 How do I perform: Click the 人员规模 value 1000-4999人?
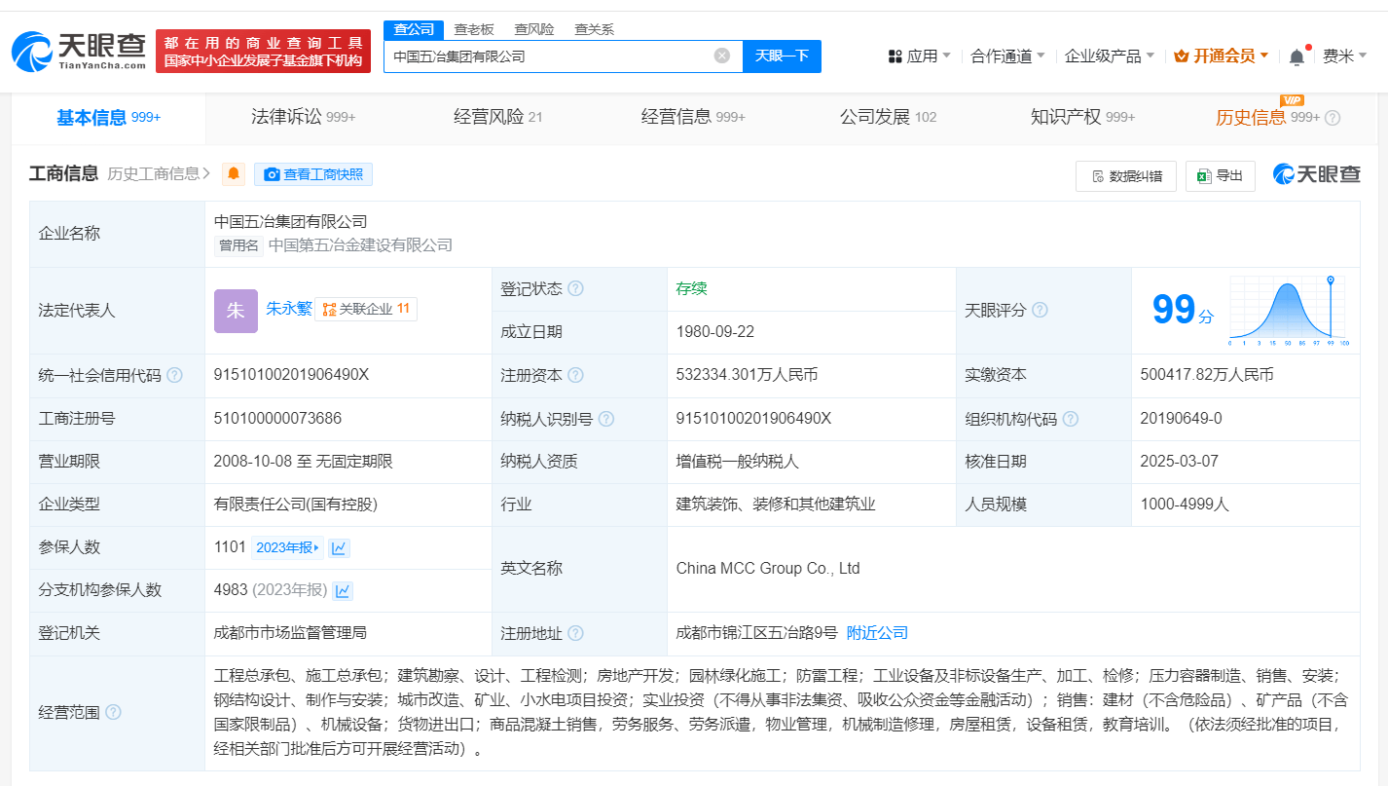(x=1187, y=505)
